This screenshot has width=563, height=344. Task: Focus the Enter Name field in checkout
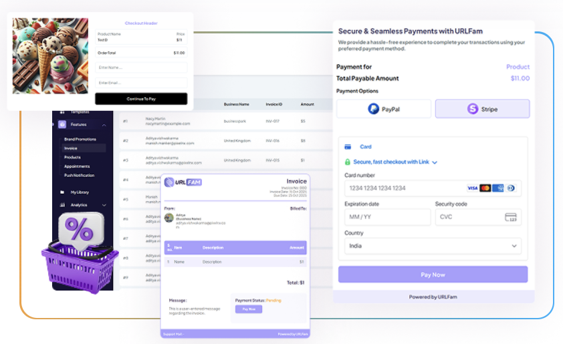[141, 67]
